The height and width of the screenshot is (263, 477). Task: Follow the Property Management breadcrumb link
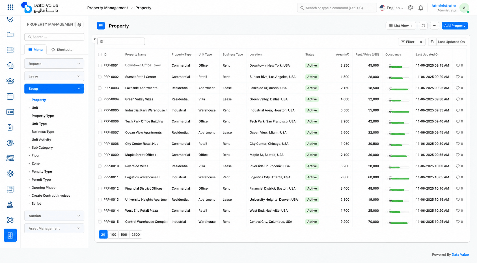107,8
